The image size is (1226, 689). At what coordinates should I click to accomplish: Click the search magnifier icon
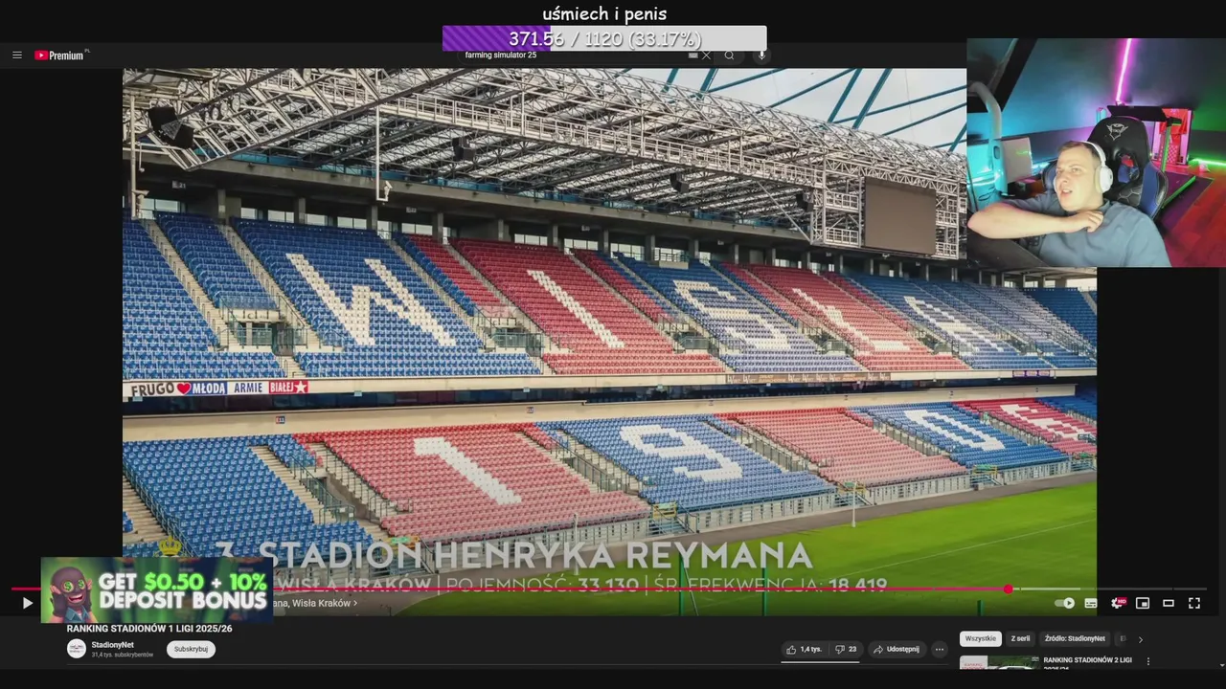pos(729,56)
